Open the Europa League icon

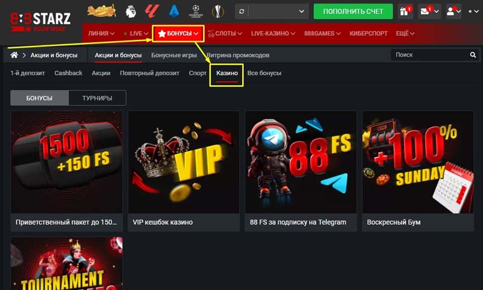(x=218, y=11)
